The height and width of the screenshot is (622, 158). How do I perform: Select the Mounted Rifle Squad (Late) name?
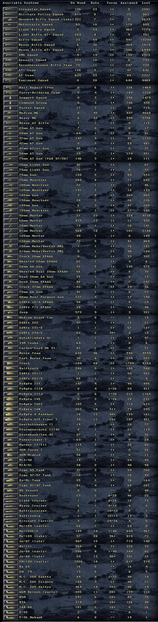pyautogui.click(x=46, y=20)
